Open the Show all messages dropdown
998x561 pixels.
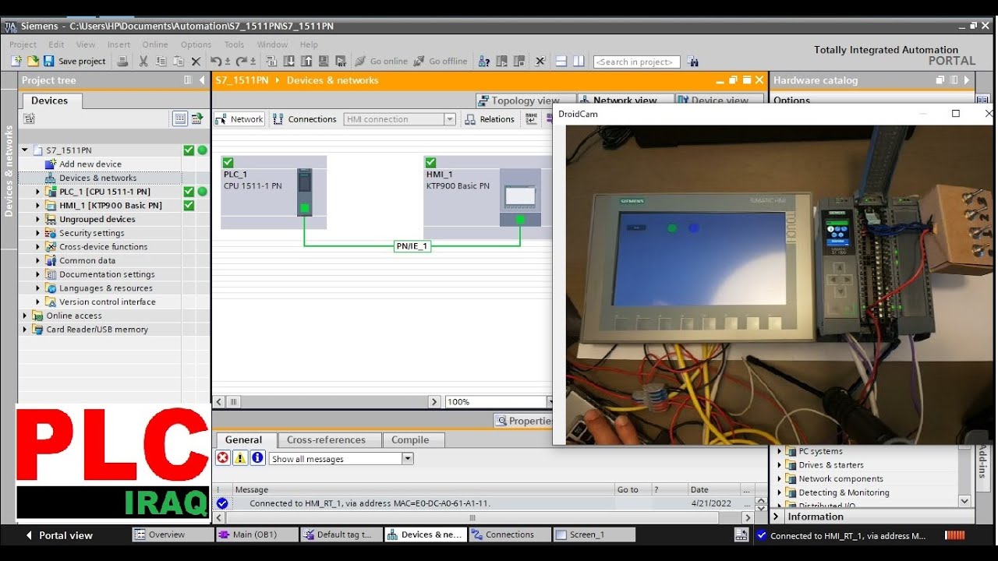pyautogui.click(x=407, y=459)
